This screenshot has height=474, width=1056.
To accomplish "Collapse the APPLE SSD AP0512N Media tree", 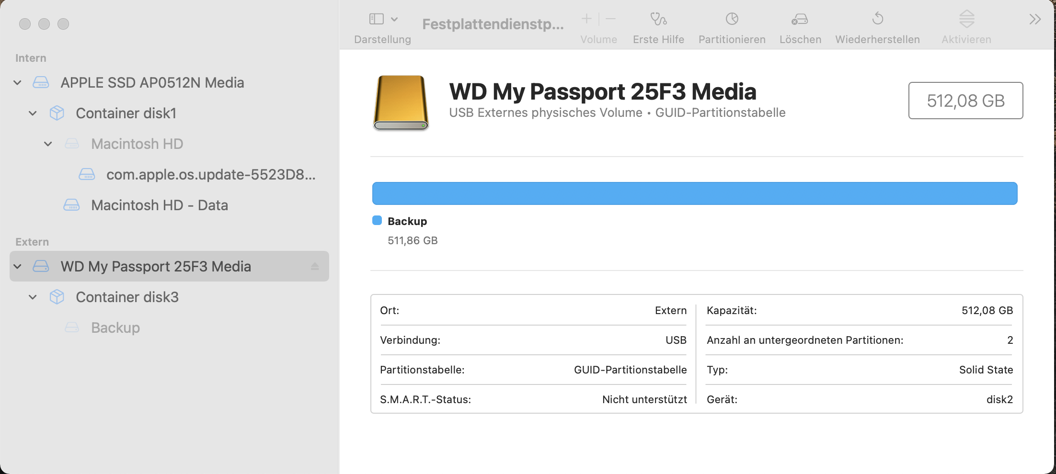I will tap(18, 83).
